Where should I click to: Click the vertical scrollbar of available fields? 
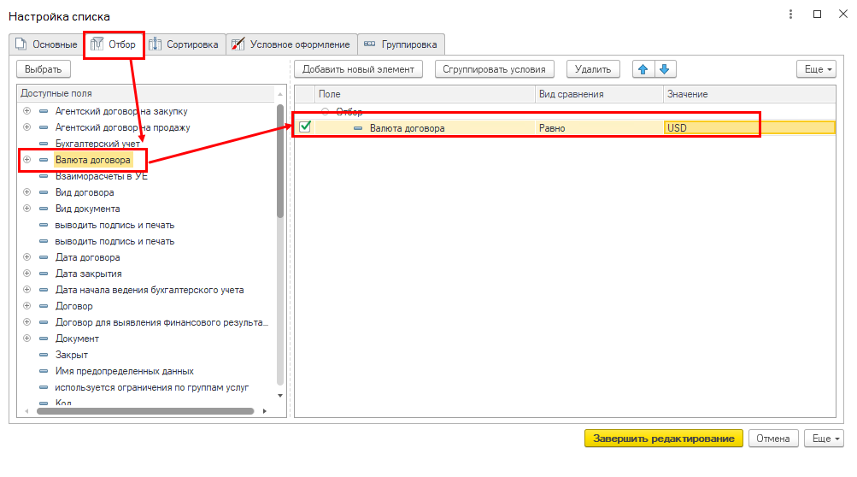(280, 162)
